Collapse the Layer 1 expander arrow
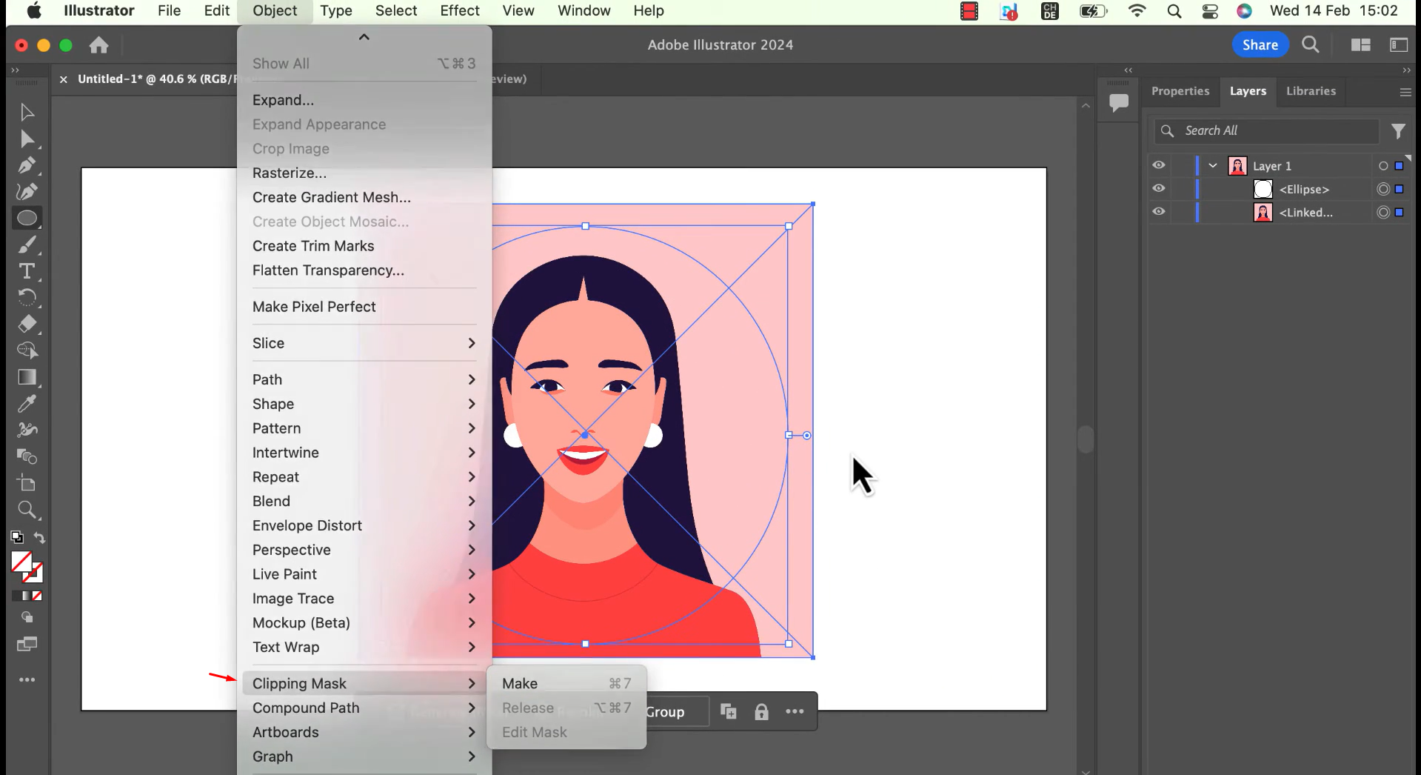This screenshot has height=775, width=1421. click(1212, 165)
